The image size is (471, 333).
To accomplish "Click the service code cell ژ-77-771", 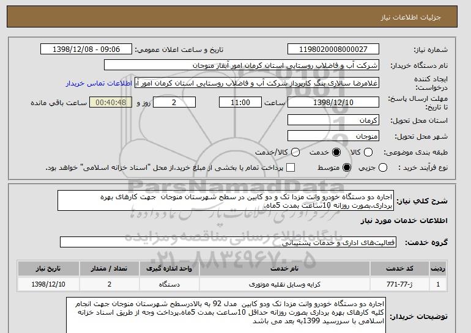I will coord(400,284).
